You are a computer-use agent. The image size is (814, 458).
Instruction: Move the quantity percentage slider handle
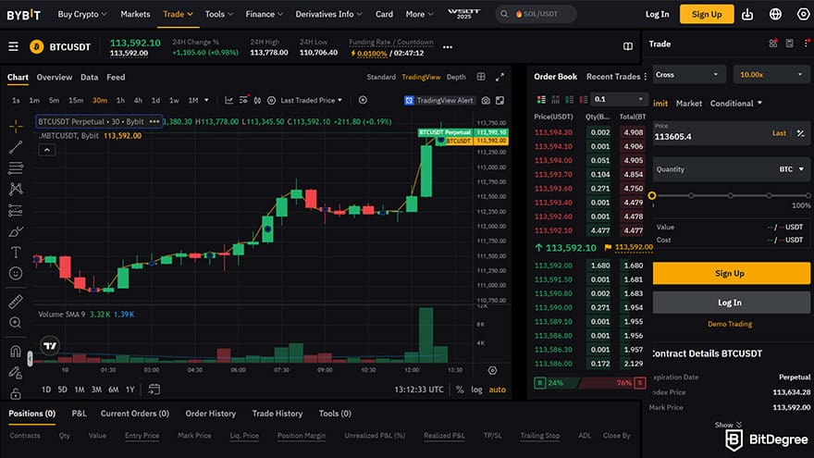[x=652, y=196]
